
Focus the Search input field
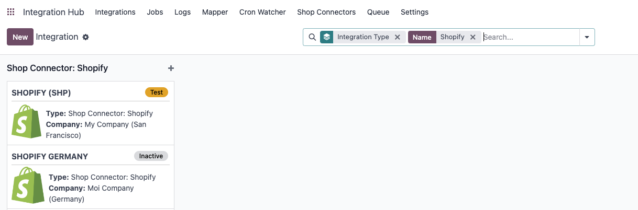click(530, 37)
